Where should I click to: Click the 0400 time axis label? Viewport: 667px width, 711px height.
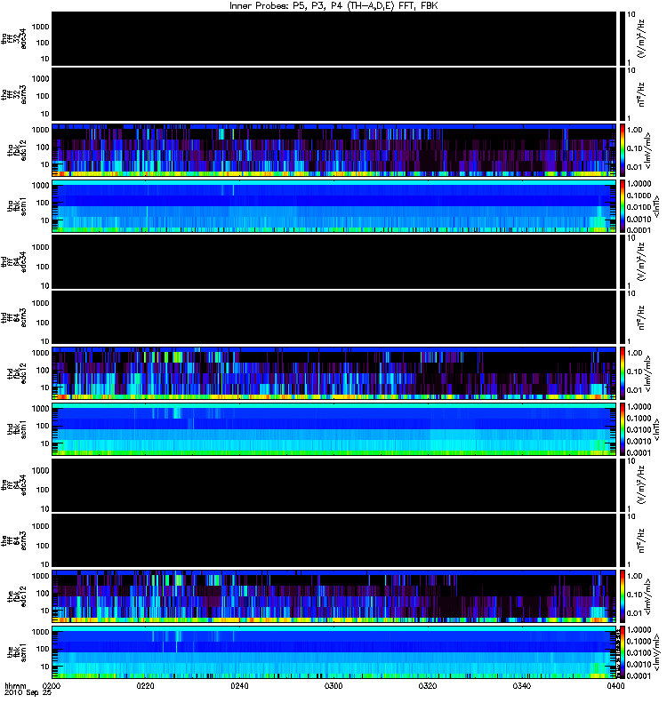coord(615,685)
